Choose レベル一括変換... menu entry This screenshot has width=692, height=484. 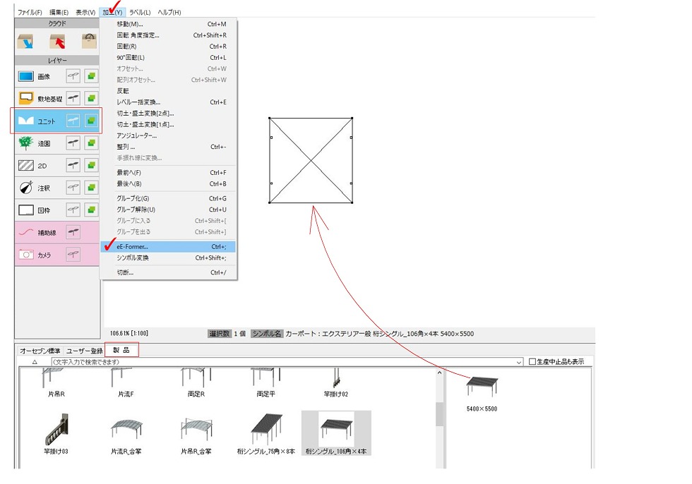point(168,102)
